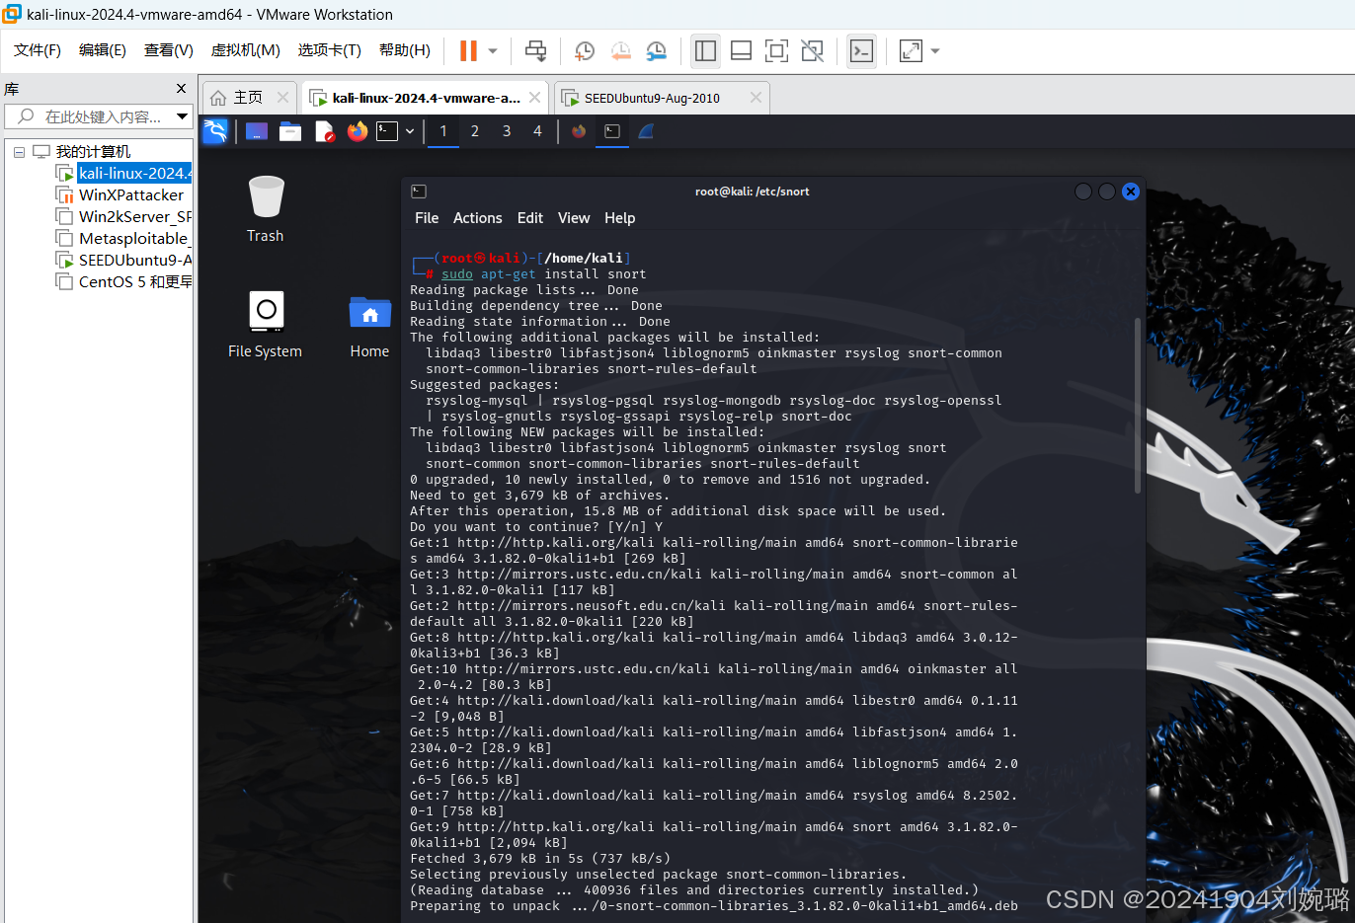Click the terminal vertical scrollbar
This screenshot has width=1355, height=923.
tap(1138, 405)
